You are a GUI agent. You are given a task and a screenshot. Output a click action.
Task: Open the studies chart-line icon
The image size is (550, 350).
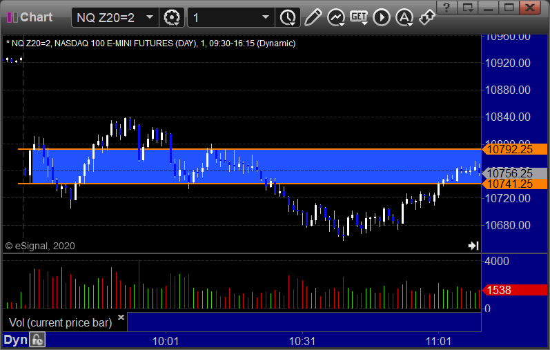pyautogui.click(x=335, y=17)
